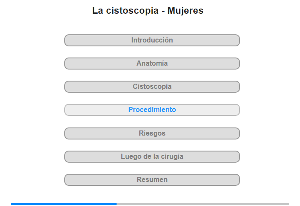Select Anatomía from the chapter list
The height and width of the screenshot is (206, 300).
(152, 64)
